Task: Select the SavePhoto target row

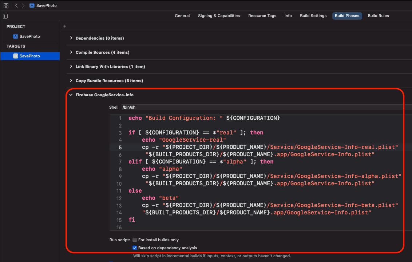Action: [x=30, y=56]
